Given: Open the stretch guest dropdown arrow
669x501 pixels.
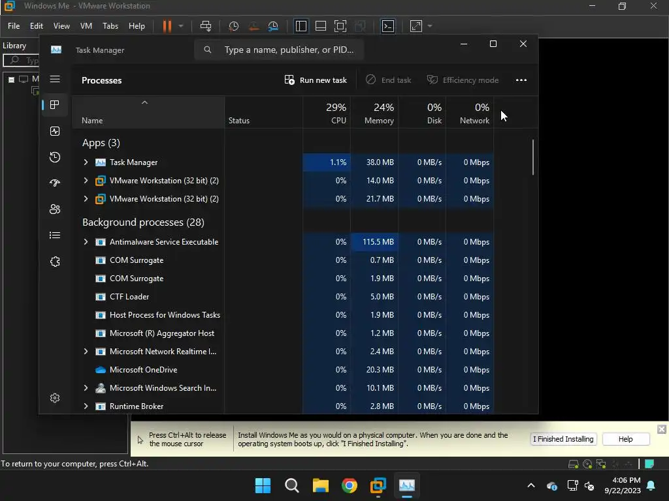Looking at the screenshot, I should [430, 26].
